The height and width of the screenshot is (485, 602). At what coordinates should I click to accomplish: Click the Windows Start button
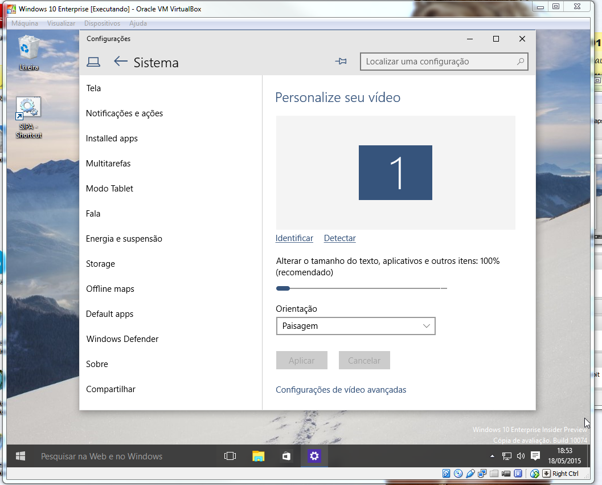pos(21,456)
